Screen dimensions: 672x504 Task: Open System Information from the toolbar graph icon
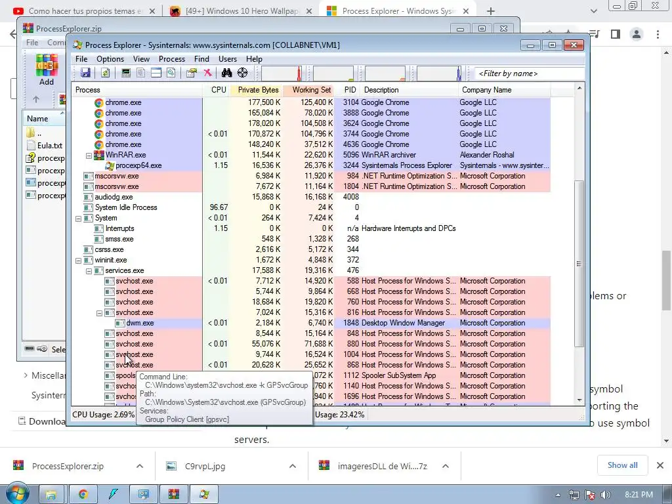(125, 73)
